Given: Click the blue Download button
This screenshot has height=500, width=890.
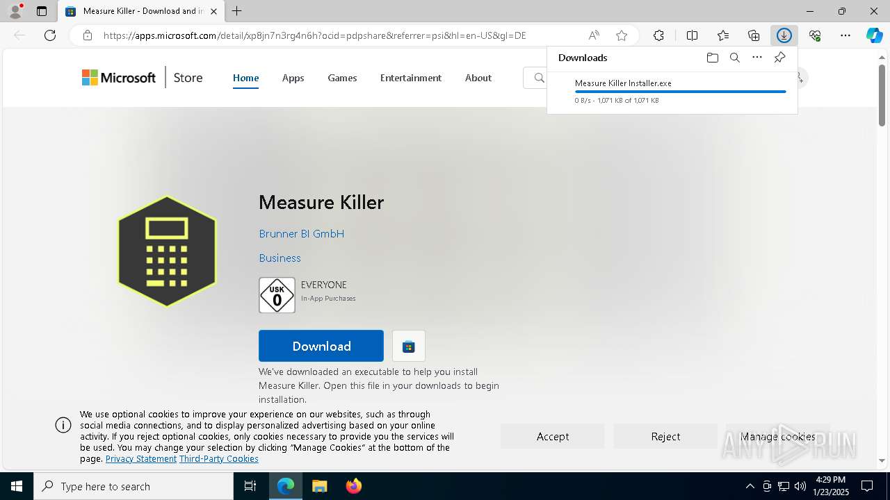Looking at the screenshot, I should tap(321, 346).
